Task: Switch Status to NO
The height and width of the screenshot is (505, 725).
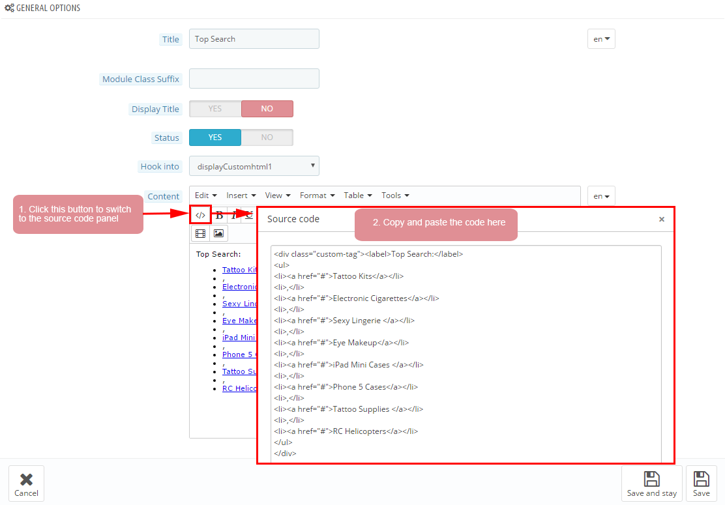Action: (267, 137)
